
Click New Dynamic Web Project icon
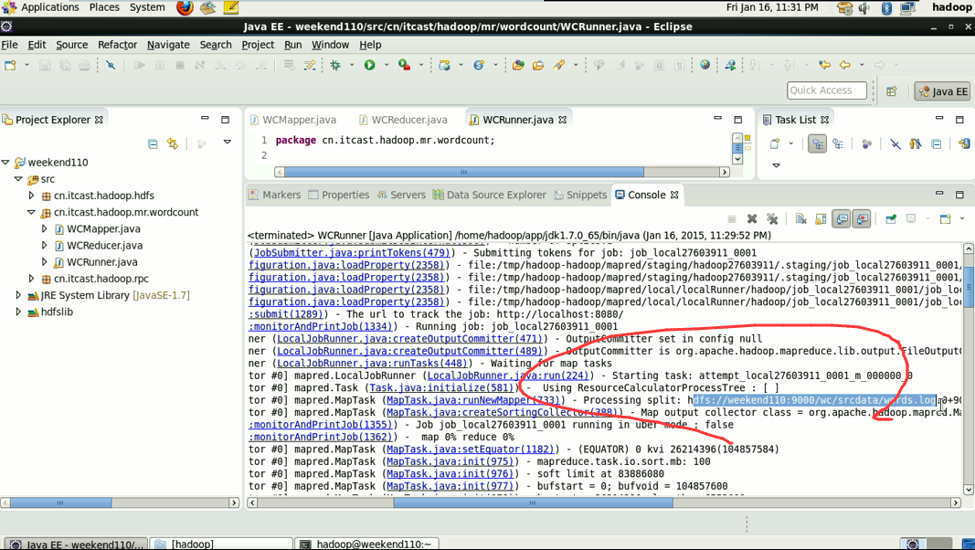tap(444, 65)
